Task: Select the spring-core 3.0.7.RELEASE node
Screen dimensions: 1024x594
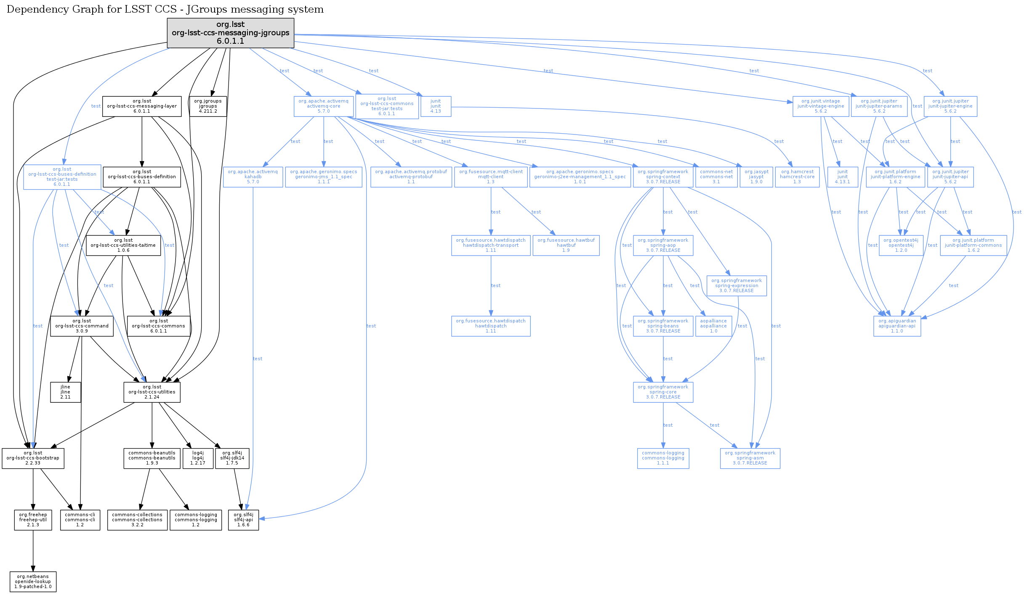Action: pos(663,392)
